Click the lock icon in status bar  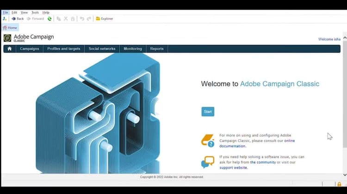(339, 184)
